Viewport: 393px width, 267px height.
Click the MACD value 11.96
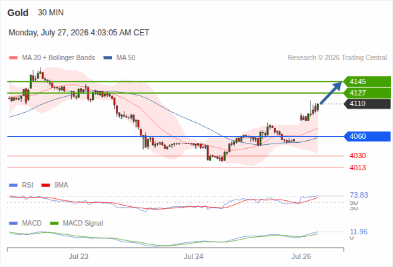click(x=358, y=232)
